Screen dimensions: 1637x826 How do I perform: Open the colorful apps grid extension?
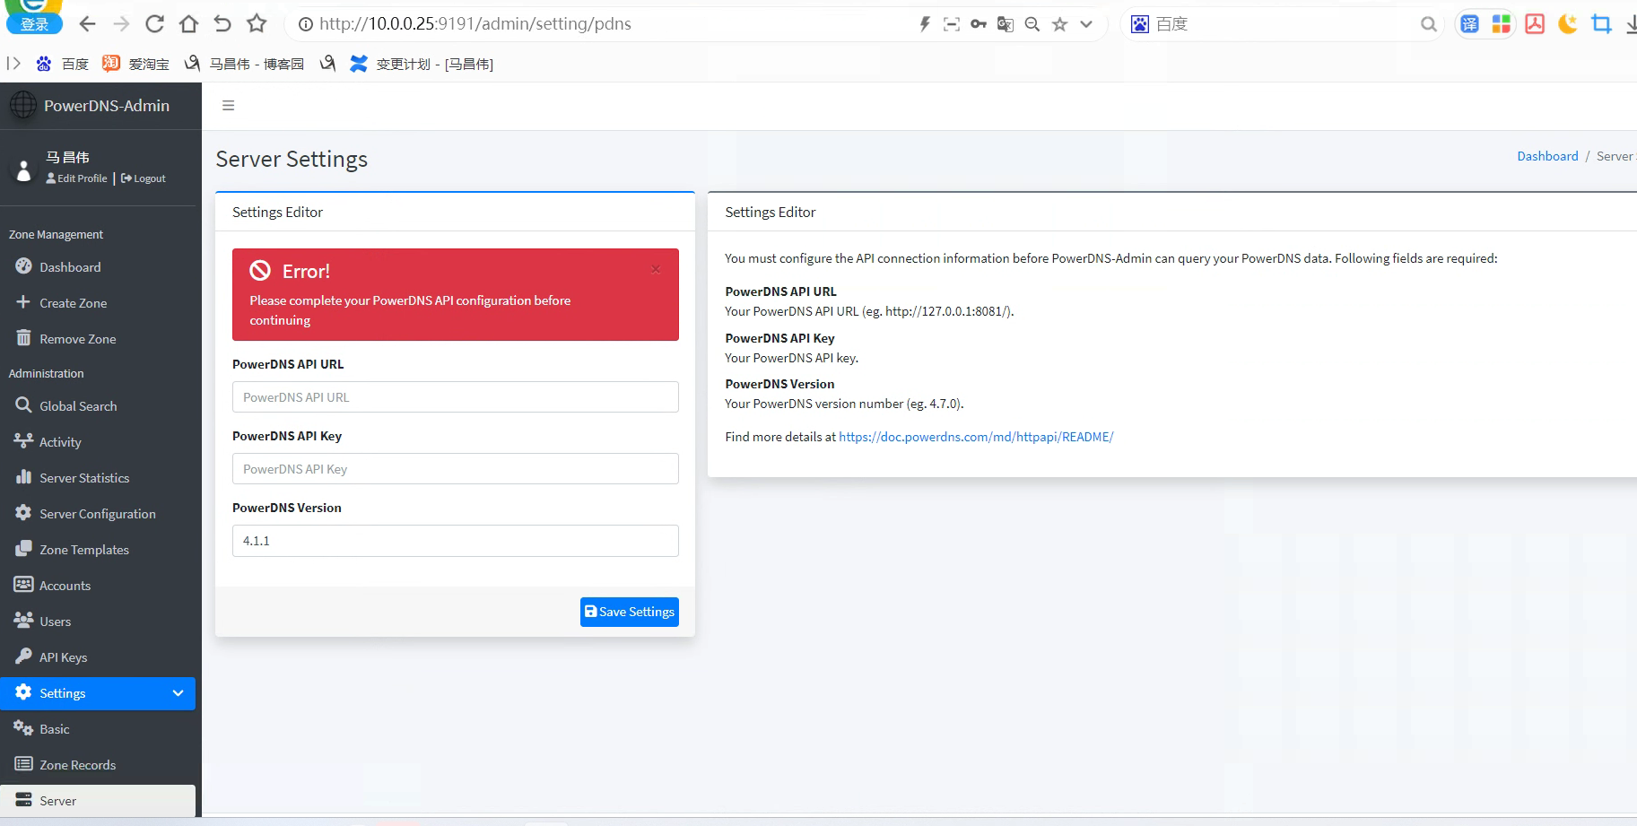coord(1502,24)
